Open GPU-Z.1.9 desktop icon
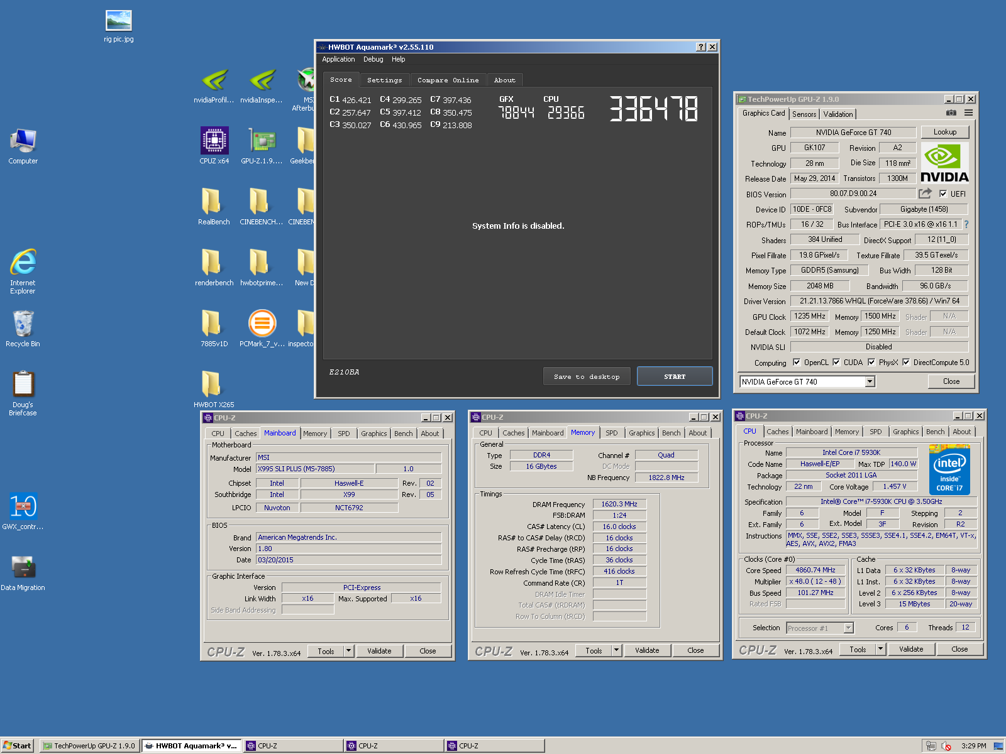Viewport: 1006px width, 754px height. 262,146
